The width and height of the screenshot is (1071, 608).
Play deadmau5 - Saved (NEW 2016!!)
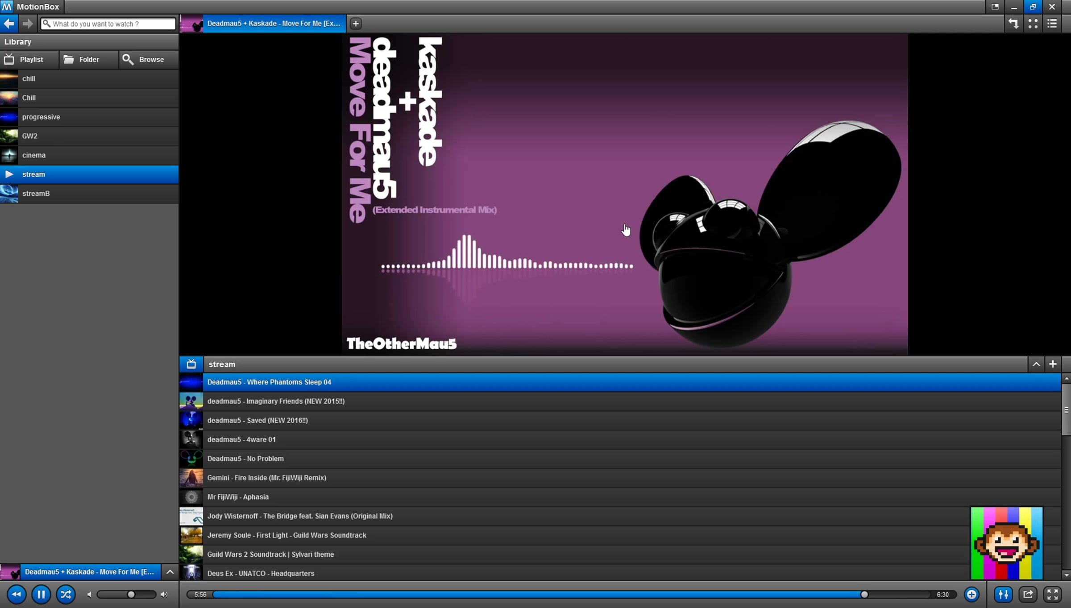[257, 420]
